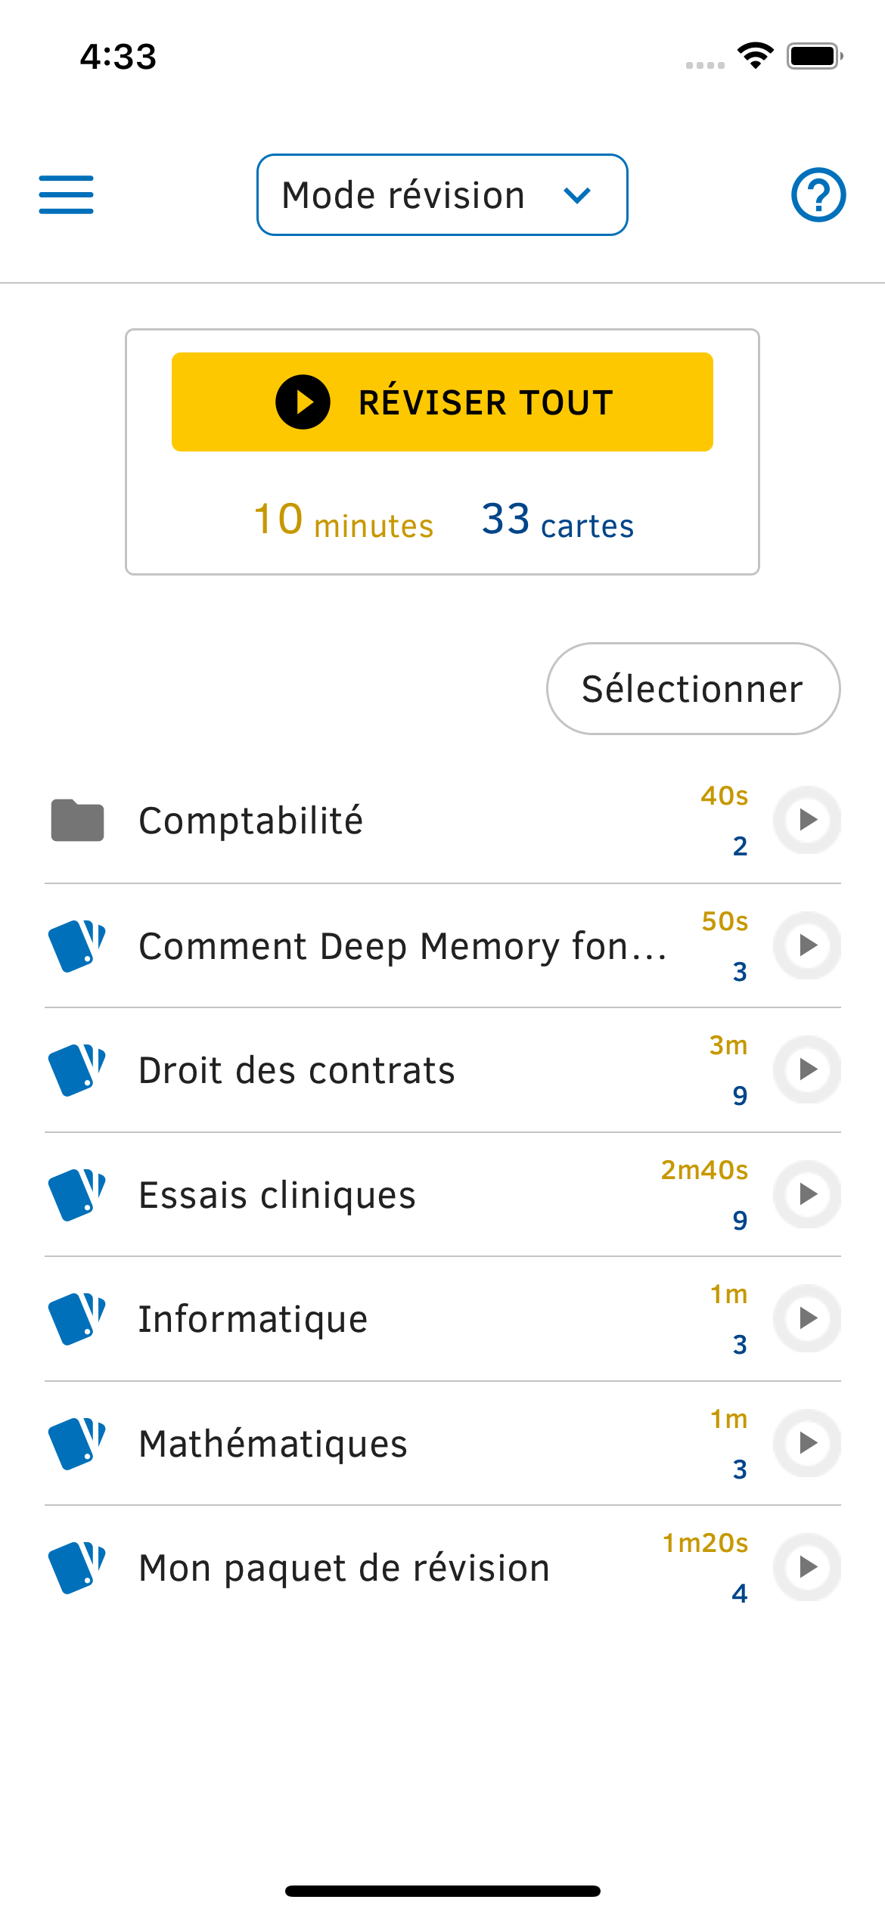
Task: Click the Comptabilité folder icon
Action: 77,821
